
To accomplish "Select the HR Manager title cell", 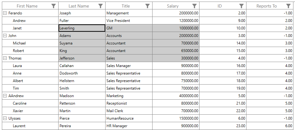I will click(x=129, y=126).
